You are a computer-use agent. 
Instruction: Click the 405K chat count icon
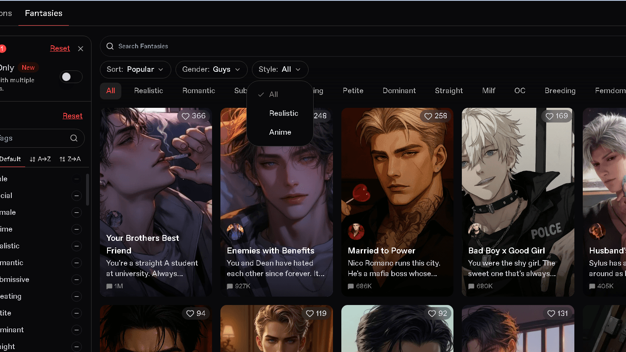[x=592, y=286]
